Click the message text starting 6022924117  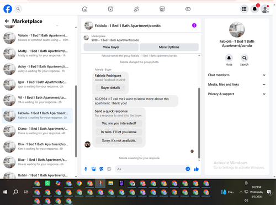[x=132, y=101]
